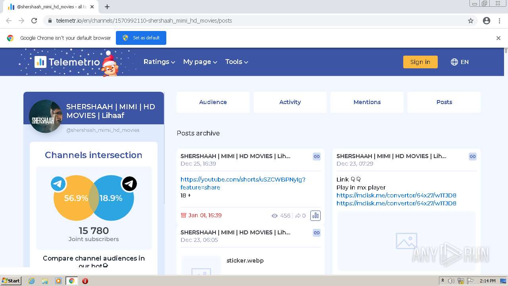Reload the page
Viewport: 508px width, 286px height.
coord(34,21)
